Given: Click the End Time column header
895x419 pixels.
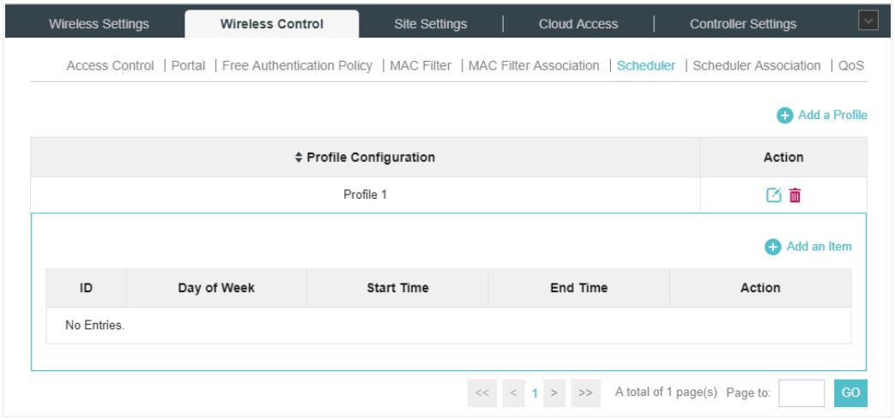Looking at the screenshot, I should [578, 289].
